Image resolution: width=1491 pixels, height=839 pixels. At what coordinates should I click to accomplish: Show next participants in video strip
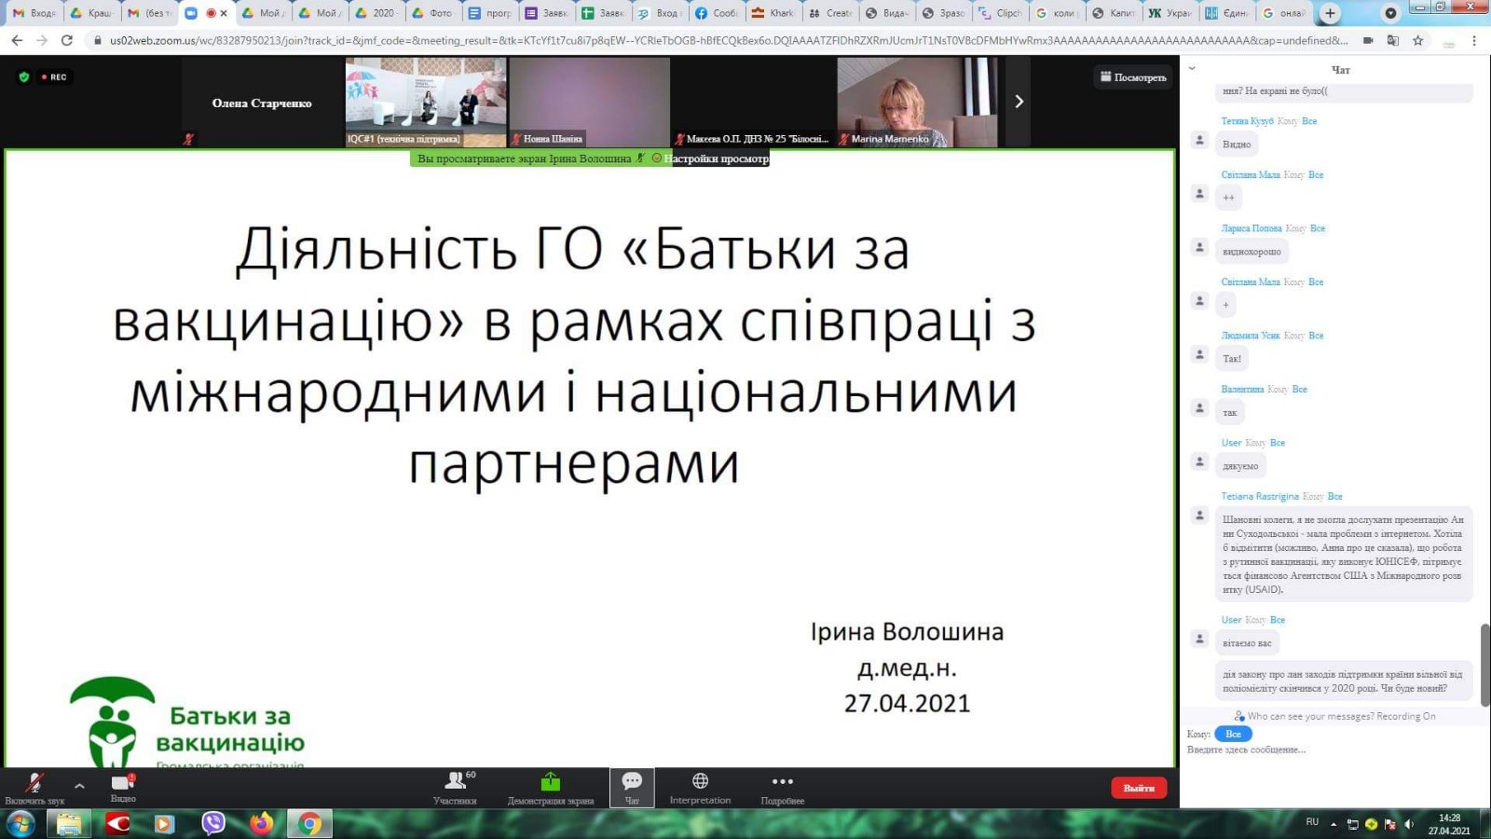click(1019, 102)
